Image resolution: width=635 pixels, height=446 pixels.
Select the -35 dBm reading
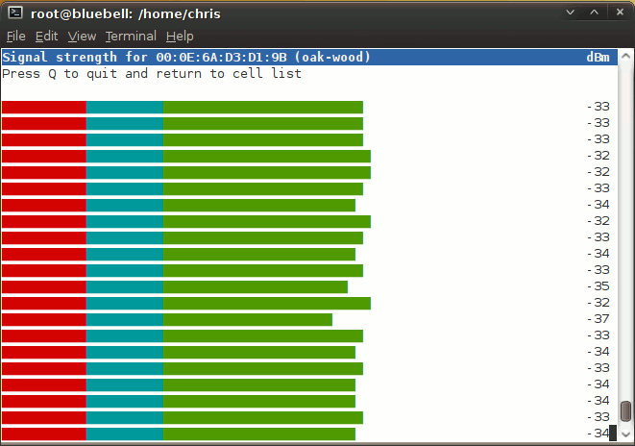[x=598, y=286]
